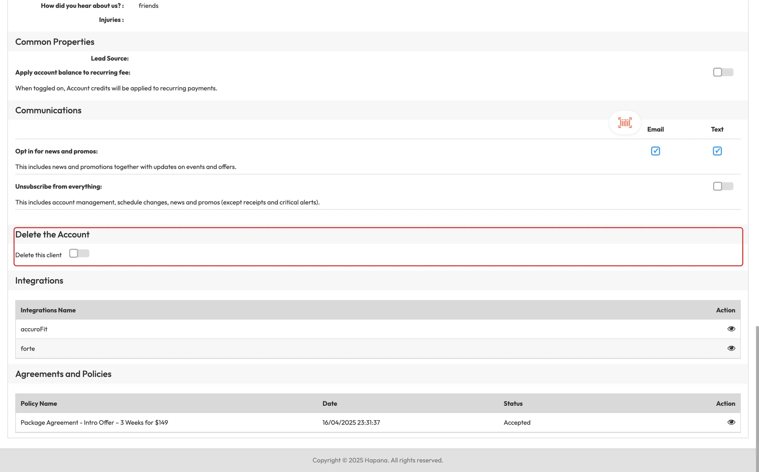The image size is (759, 472).
Task: Turn on Delete this client toggle
Action: pos(79,253)
